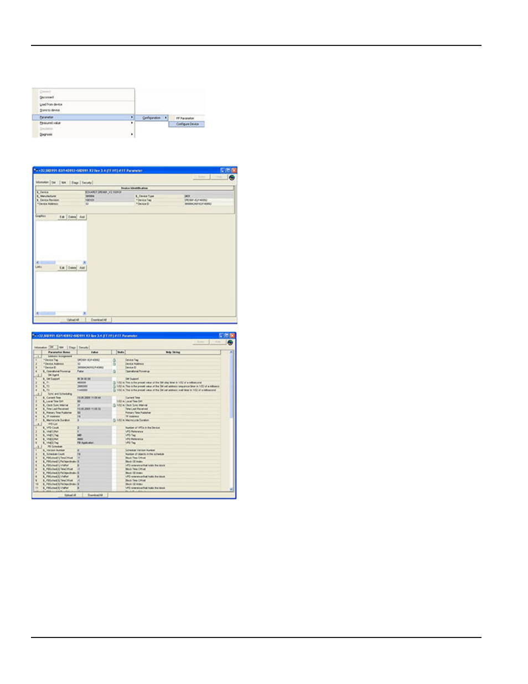
Task: Click the document icon in Clock Sync Interval row
Action: coord(114,405)
